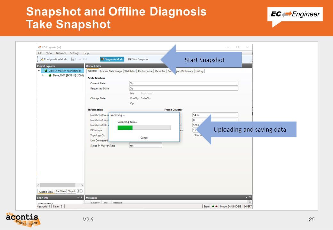Click 'Networks: 1' in the status bar
The image size is (333, 230).
tap(44, 206)
